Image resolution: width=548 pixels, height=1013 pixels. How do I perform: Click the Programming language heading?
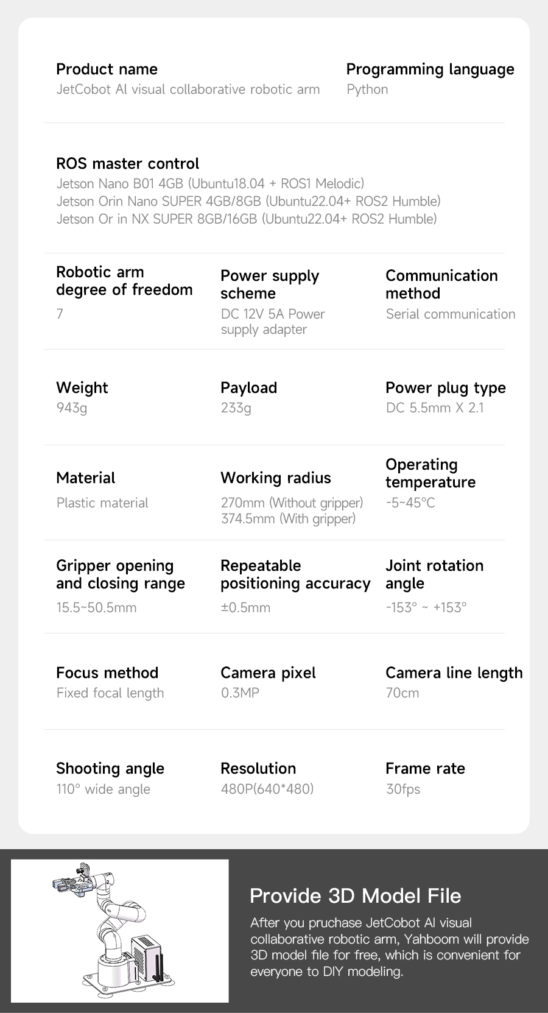tap(430, 69)
